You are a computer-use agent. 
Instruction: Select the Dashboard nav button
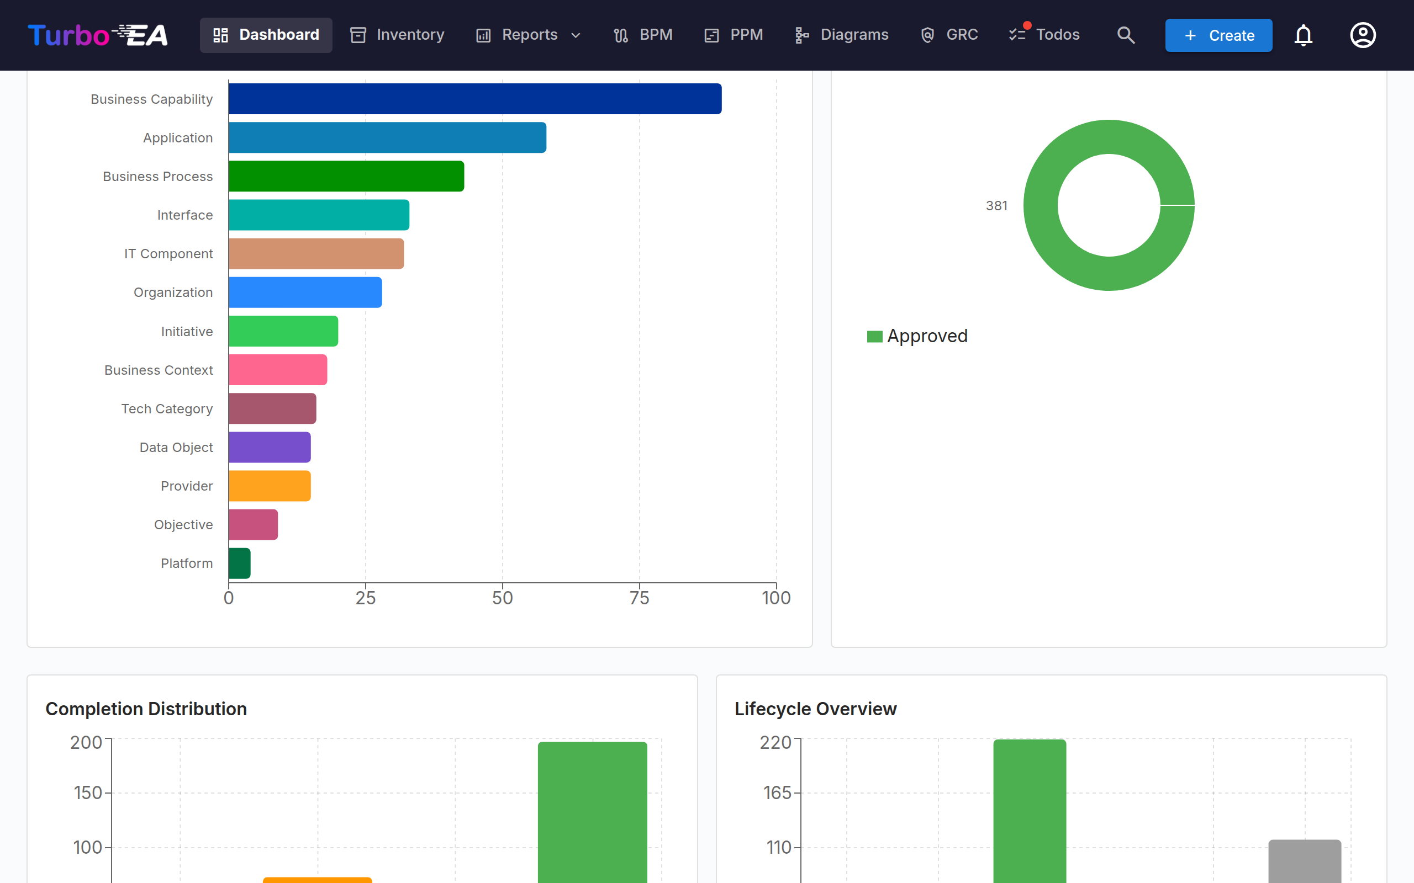[x=266, y=35]
